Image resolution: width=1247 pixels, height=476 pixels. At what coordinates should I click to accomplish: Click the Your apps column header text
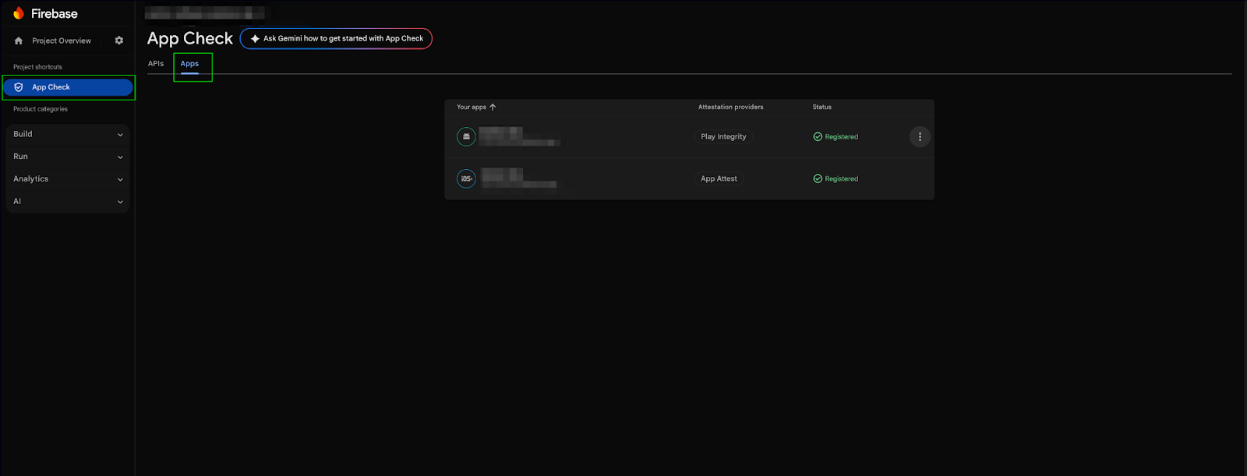click(x=472, y=107)
